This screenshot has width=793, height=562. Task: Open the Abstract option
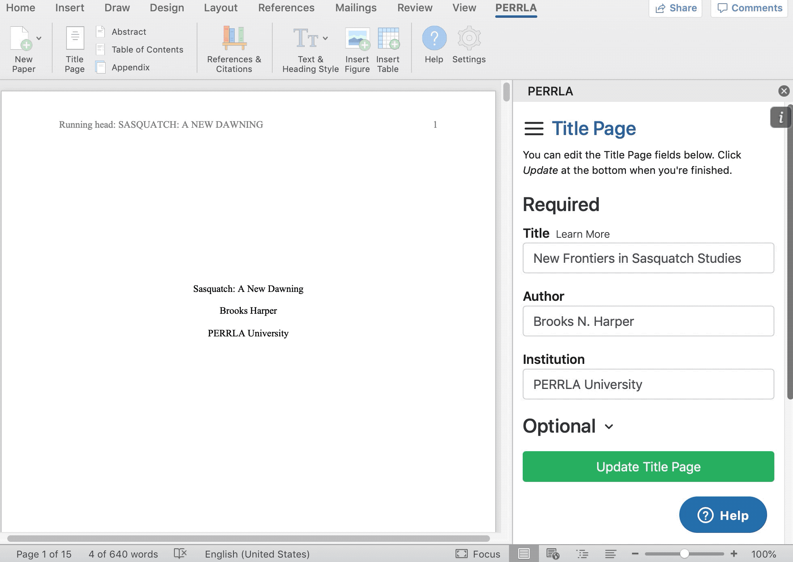point(128,31)
